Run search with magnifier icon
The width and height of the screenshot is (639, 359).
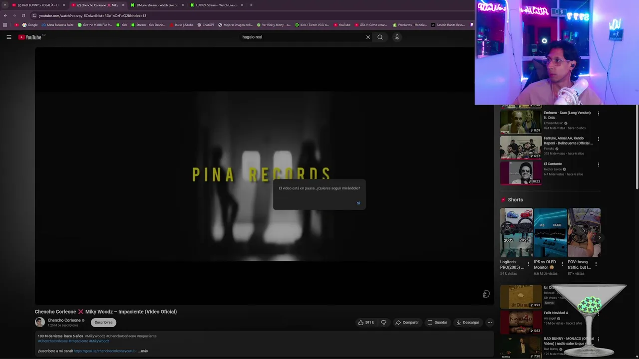pos(380,37)
